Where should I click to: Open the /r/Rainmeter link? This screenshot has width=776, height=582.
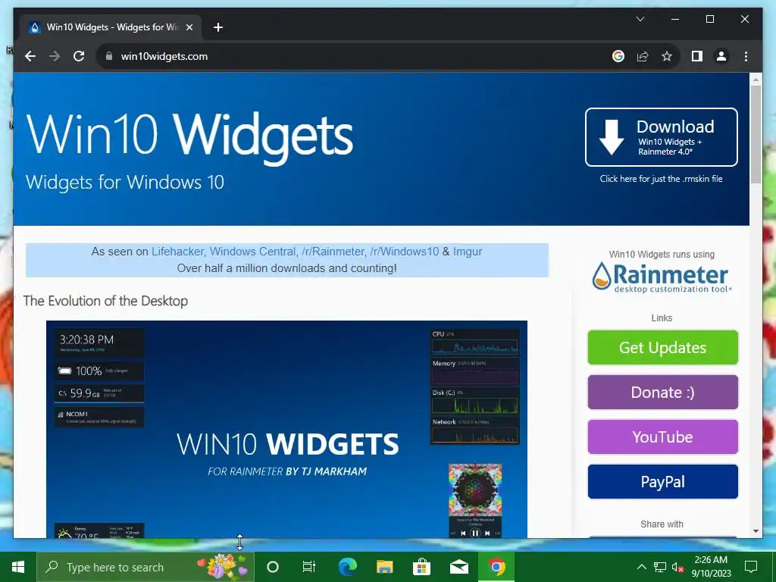coord(333,252)
